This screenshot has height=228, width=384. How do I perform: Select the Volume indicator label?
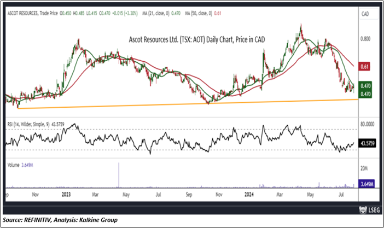15,164
